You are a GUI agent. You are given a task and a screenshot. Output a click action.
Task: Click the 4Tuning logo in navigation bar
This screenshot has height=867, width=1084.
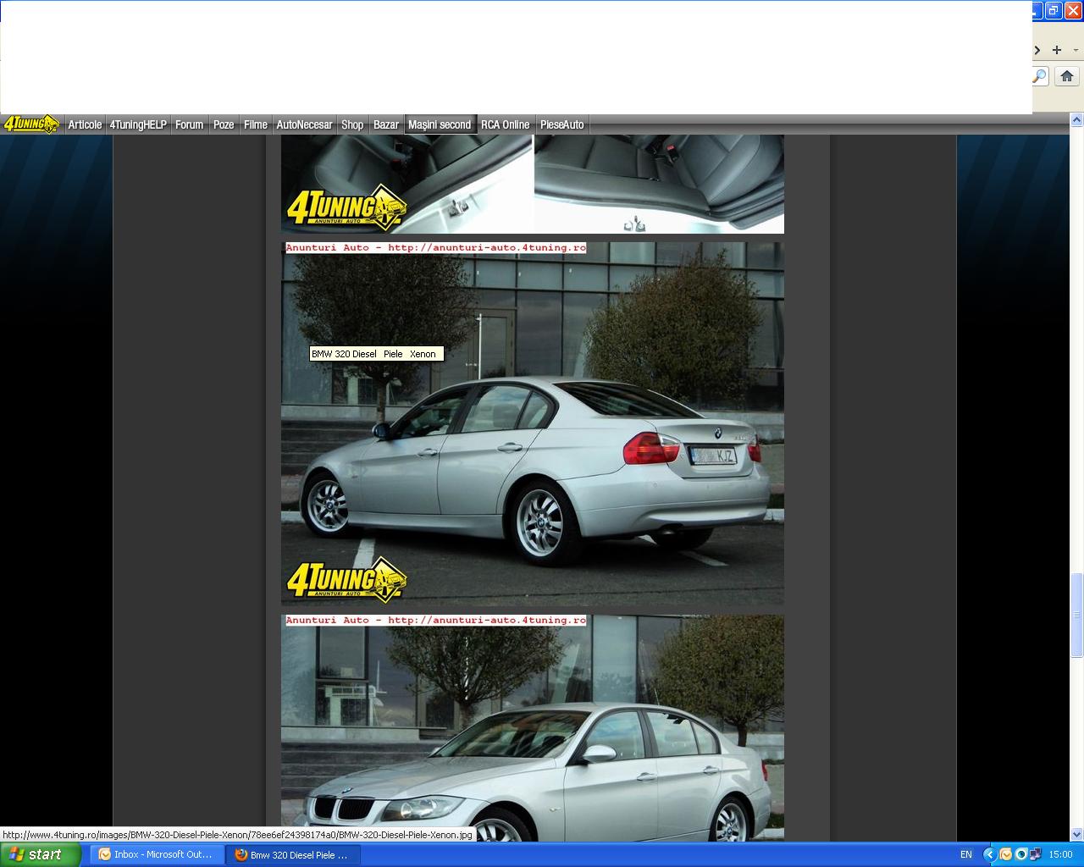pyautogui.click(x=30, y=124)
